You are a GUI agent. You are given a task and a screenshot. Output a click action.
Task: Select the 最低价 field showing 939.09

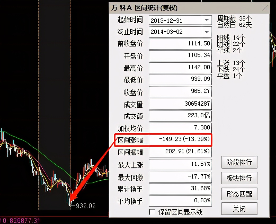point(180,80)
